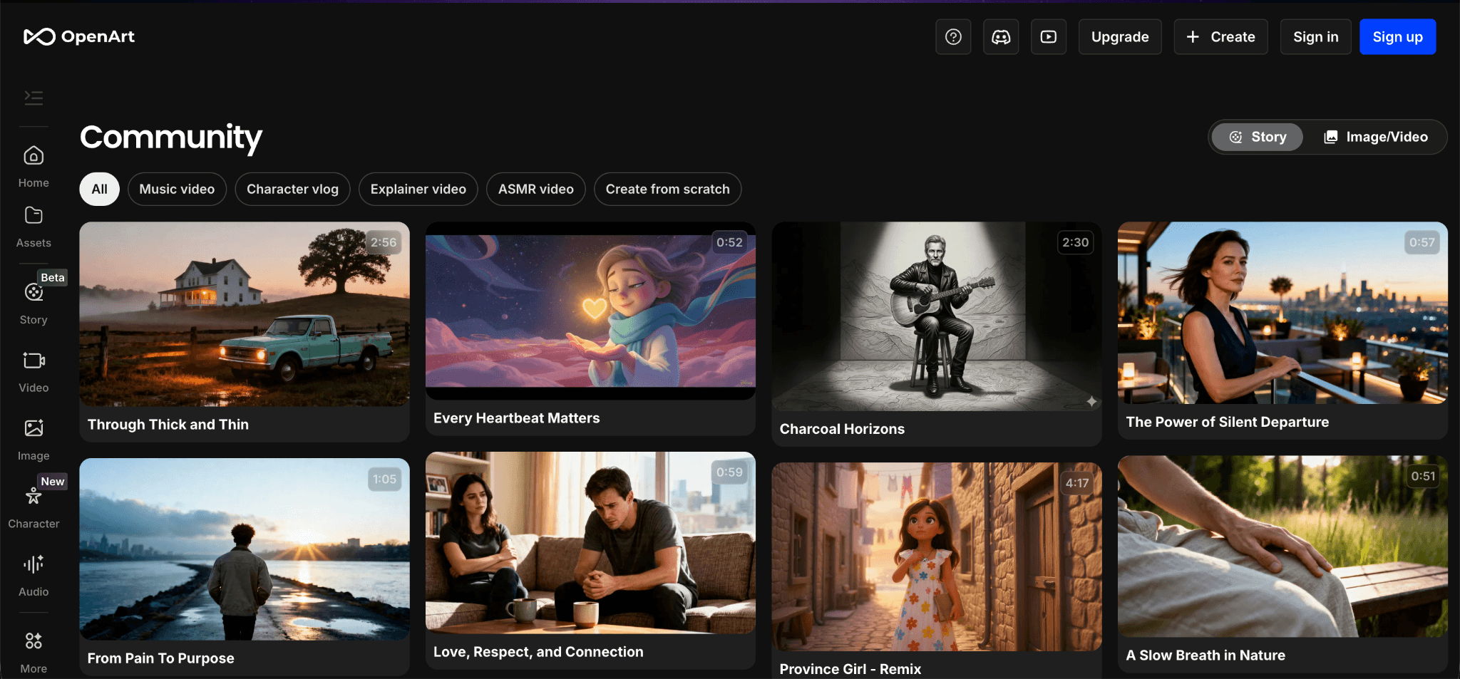Select the Video tool in sidebar
The height and width of the screenshot is (679, 1460).
(34, 370)
